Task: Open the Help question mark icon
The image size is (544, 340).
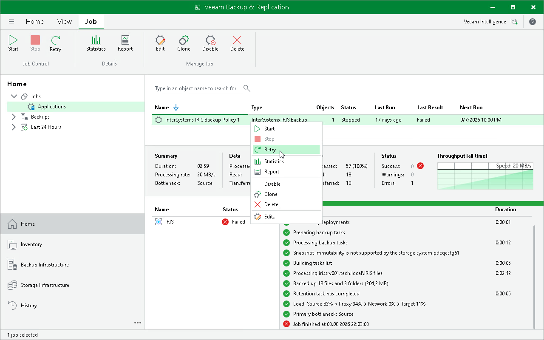Action: pyautogui.click(x=533, y=22)
